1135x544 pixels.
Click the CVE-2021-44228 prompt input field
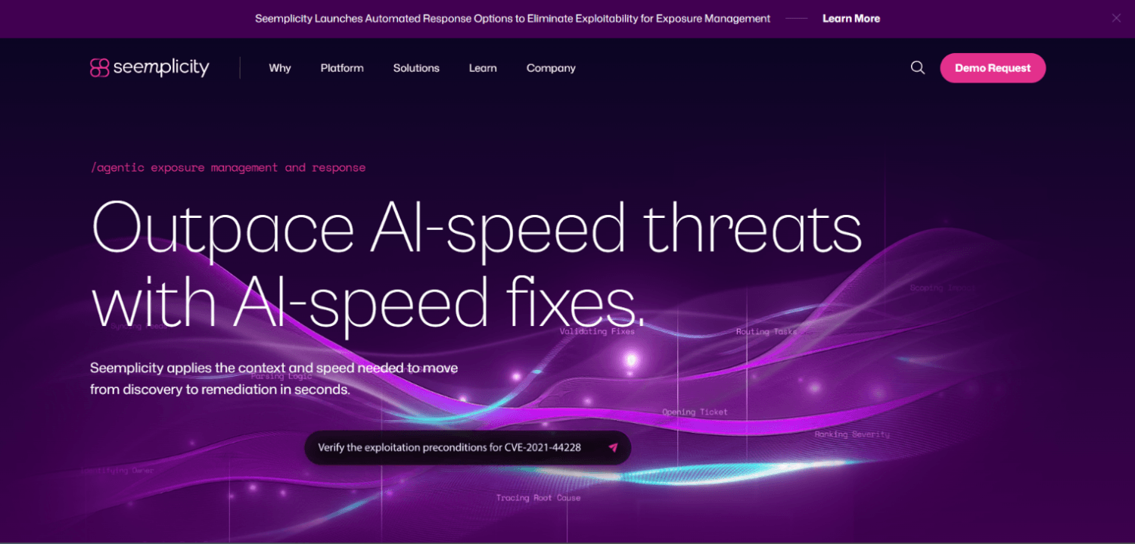pos(468,447)
